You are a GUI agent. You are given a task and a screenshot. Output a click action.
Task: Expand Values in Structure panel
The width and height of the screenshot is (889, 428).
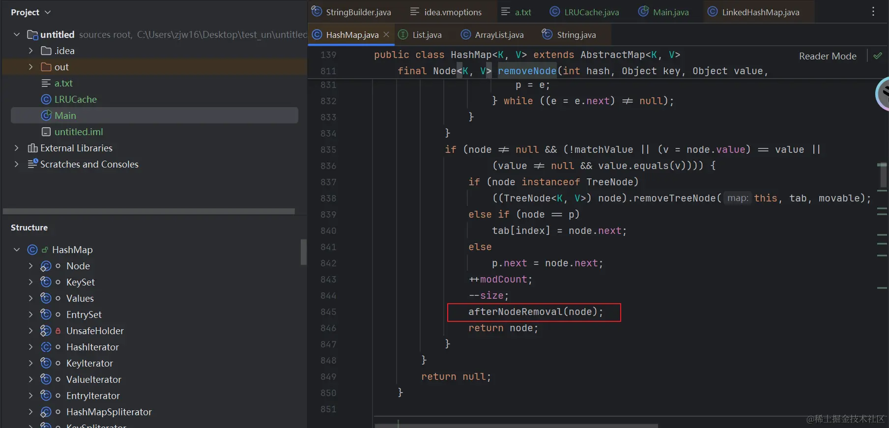[x=30, y=298]
